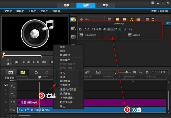Undo the last action
The width and height of the screenshot is (171, 118).
(36, 72)
